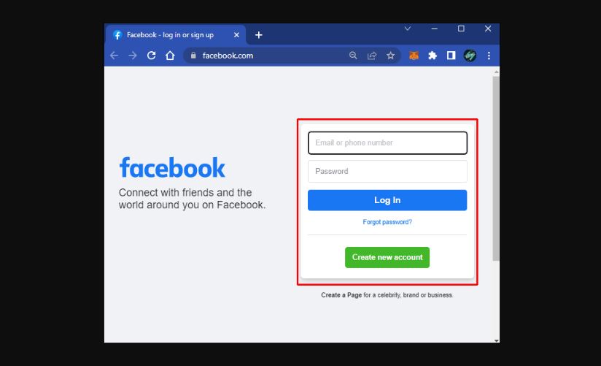Click the browser forward arrow
The height and width of the screenshot is (366, 601).
tap(133, 56)
